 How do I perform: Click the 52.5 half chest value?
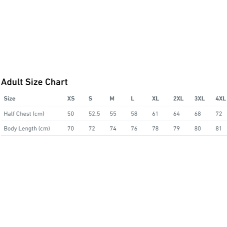pos(94,114)
